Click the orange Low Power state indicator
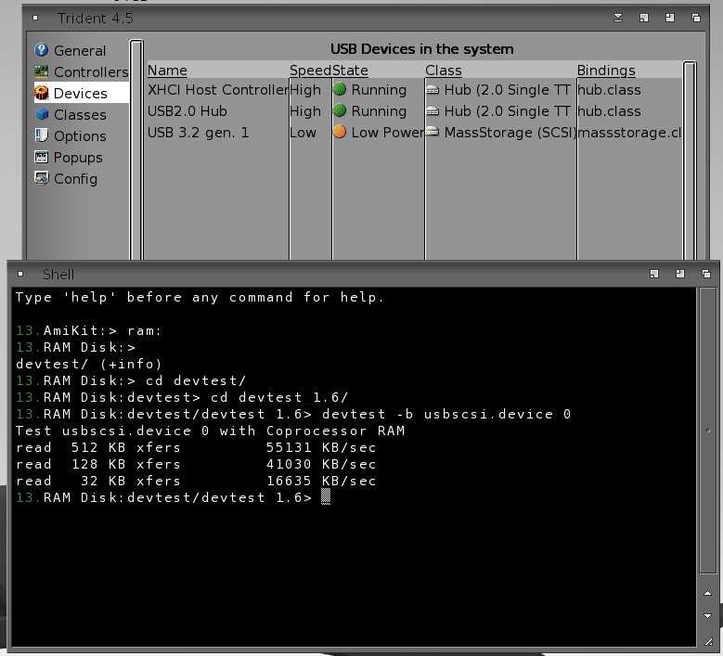The width and height of the screenshot is (723, 656). 339,133
